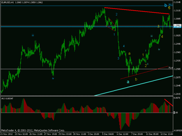Screen dimensions: 182x136
Task: Select the blue 2 wave label
Action: (116, 14)
